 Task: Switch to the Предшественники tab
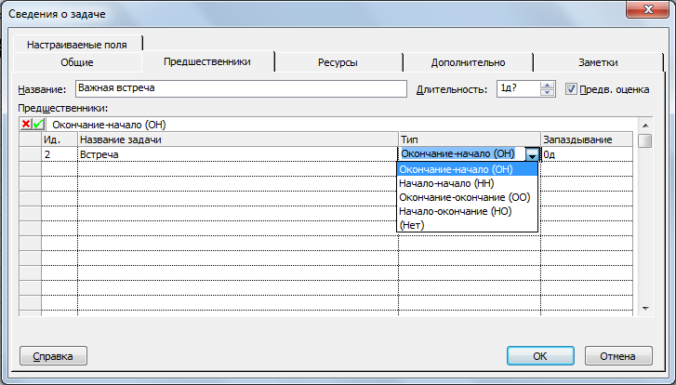[x=207, y=61]
